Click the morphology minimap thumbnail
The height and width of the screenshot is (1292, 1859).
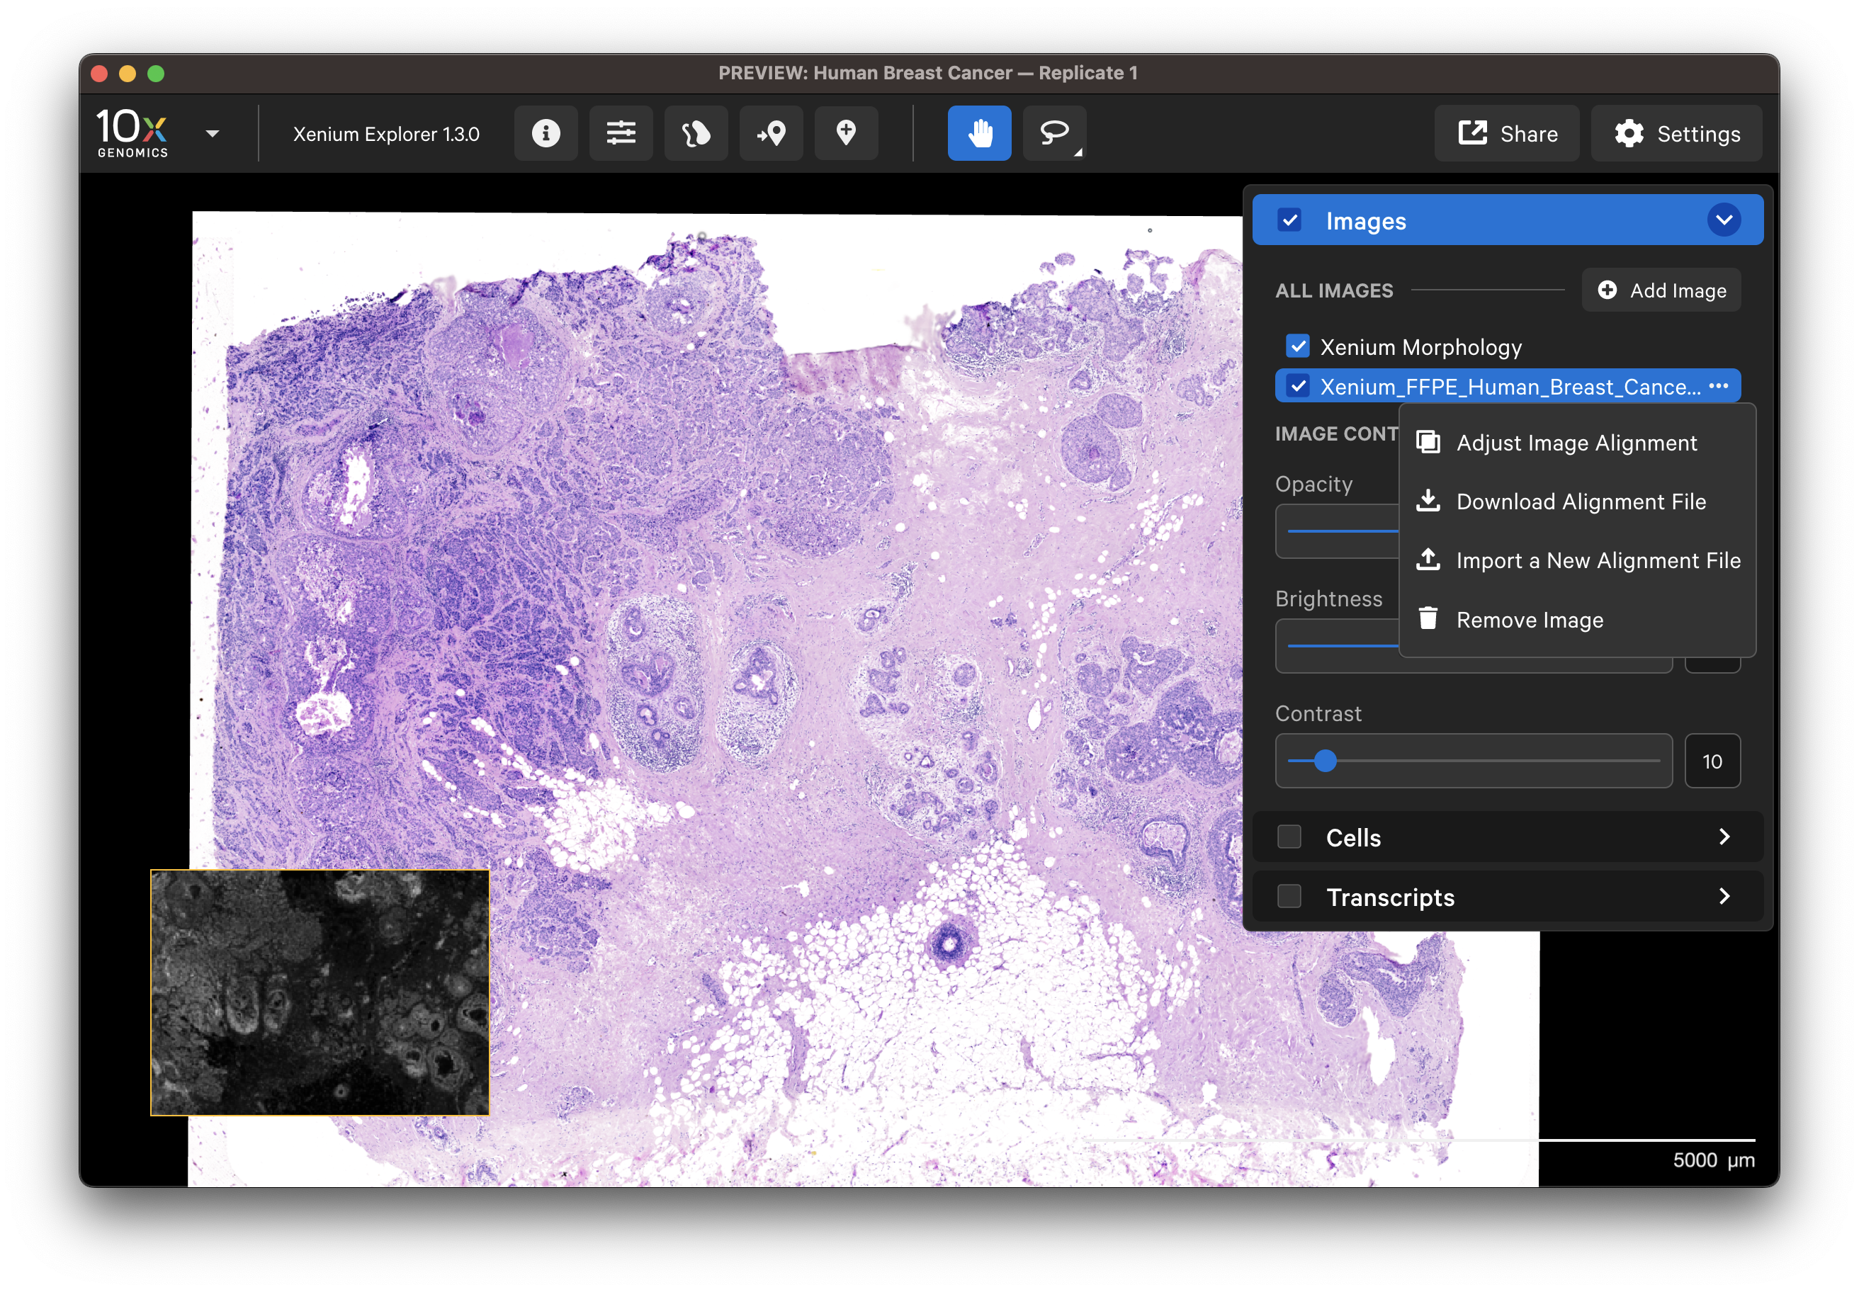pos(320,992)
